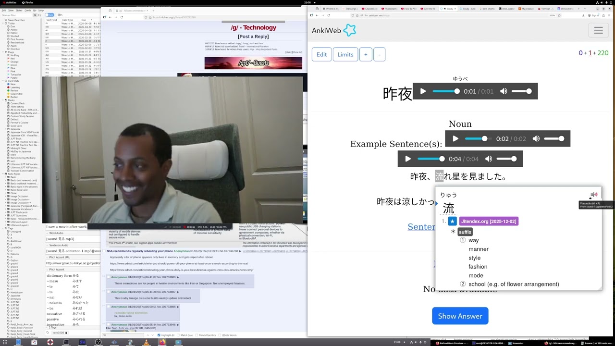Collapse the Today tree in Anki sidebar

pos(3,23)
